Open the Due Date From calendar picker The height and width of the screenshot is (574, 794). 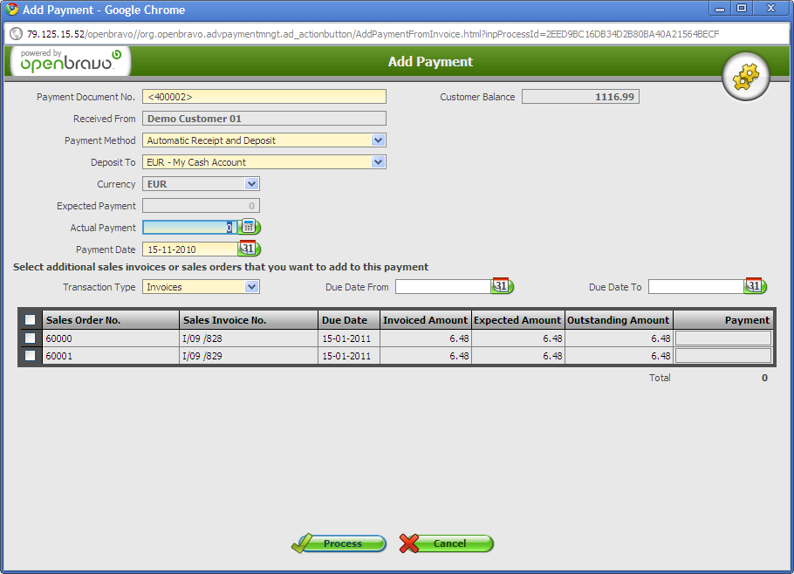point(501,286)
